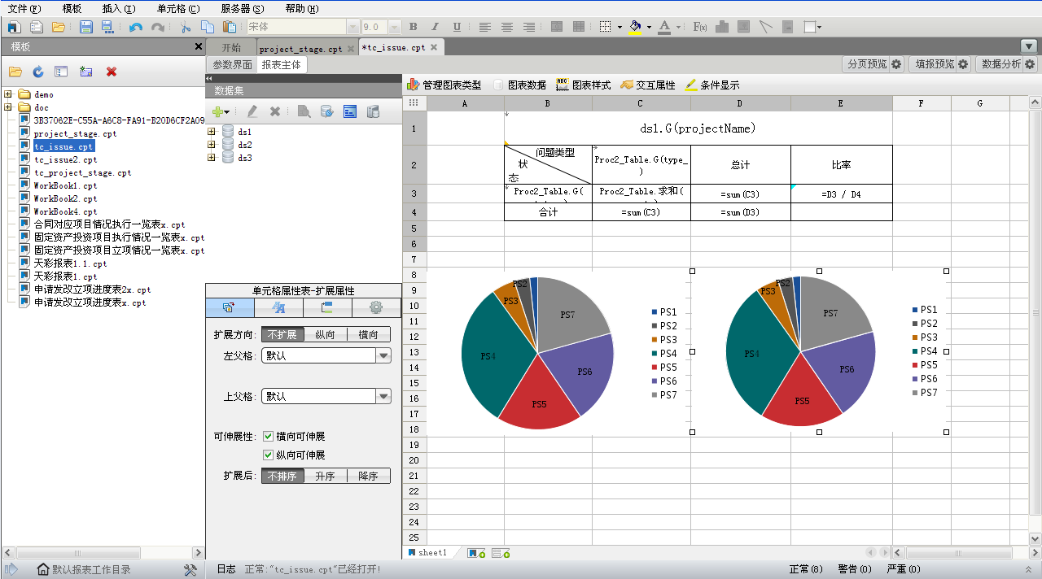Switch to the project_stage.cpt tab

(300, 48)
